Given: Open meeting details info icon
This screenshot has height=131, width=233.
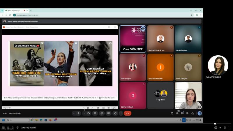Looking at the screenshot, I should point(172,113).
